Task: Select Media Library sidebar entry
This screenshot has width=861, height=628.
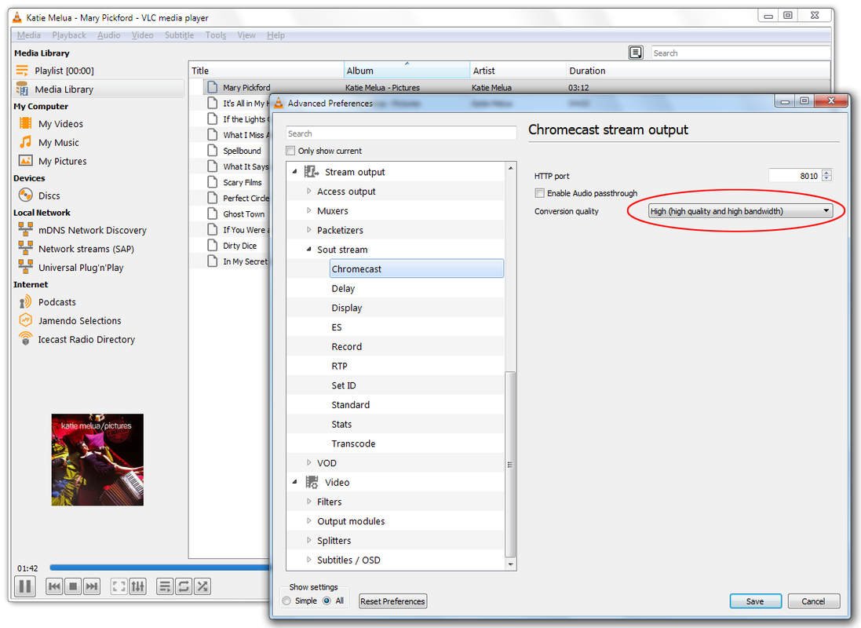Action: (x=99, y=89)
